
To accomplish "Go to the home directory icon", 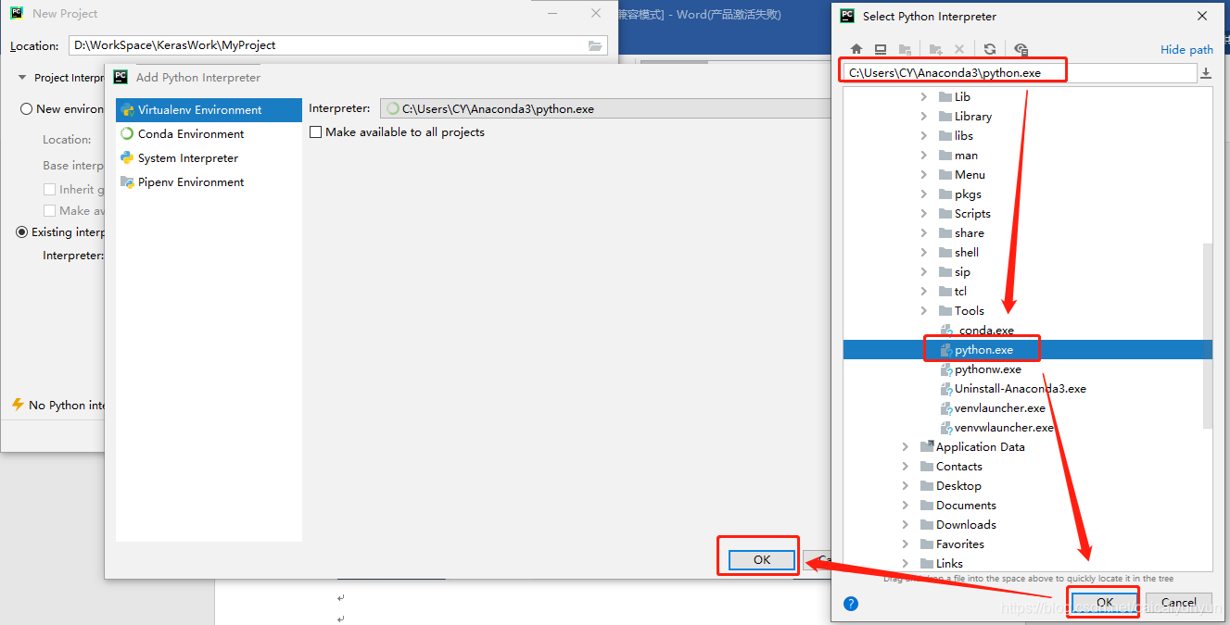I will pyautogui.click(x=856, y=49).
